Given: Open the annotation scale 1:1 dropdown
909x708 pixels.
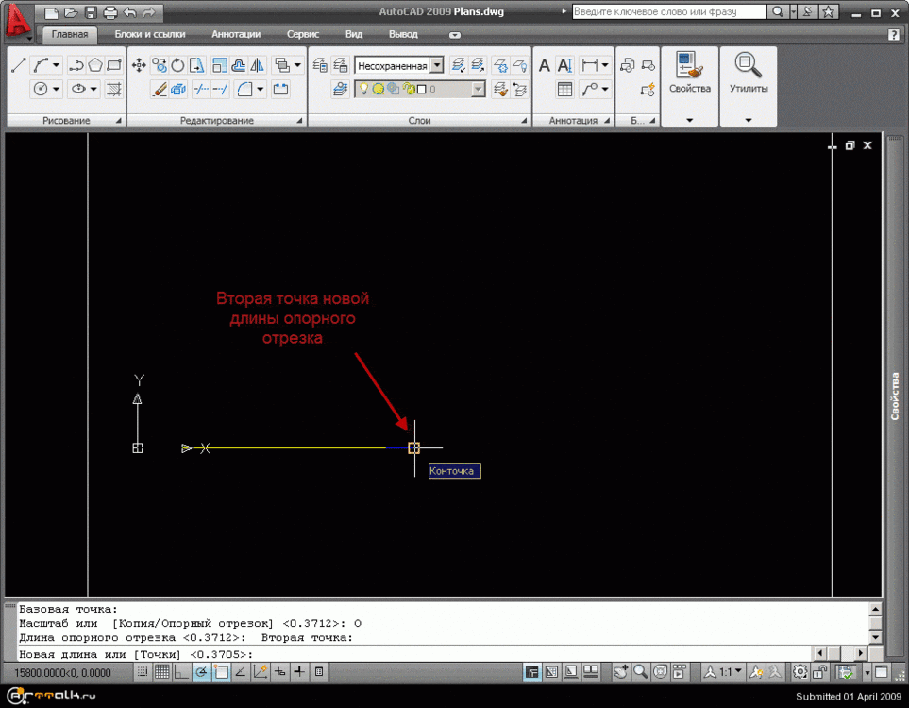Looking at the screenshot, I should click(x=731, y=672).
